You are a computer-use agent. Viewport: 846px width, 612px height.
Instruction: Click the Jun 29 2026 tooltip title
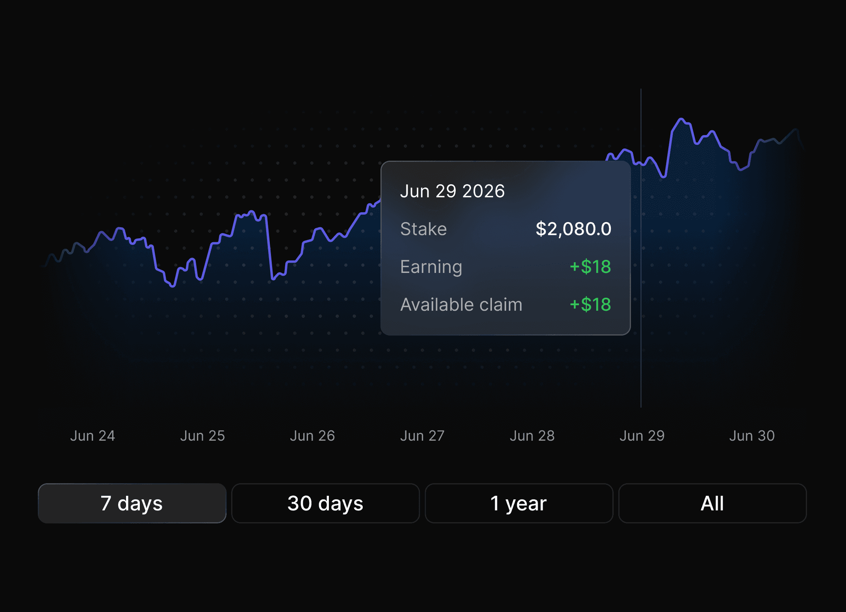[452, 191]
